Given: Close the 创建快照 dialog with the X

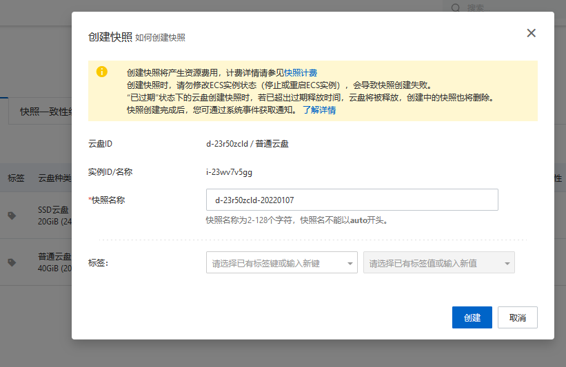Looking at the screenshot, I should 531,33.
